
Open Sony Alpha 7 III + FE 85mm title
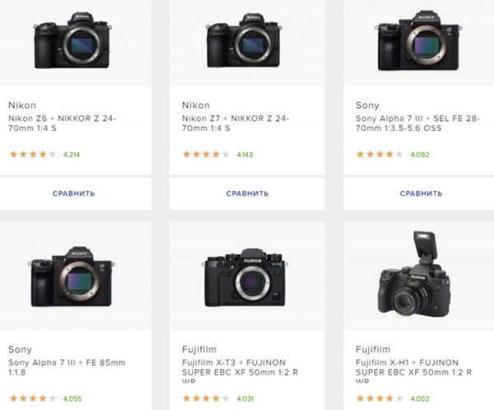coord(67,367)
